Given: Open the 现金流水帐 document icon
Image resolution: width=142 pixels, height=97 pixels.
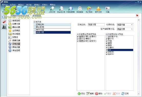Looking at the screenshot, I should [61, 9].
